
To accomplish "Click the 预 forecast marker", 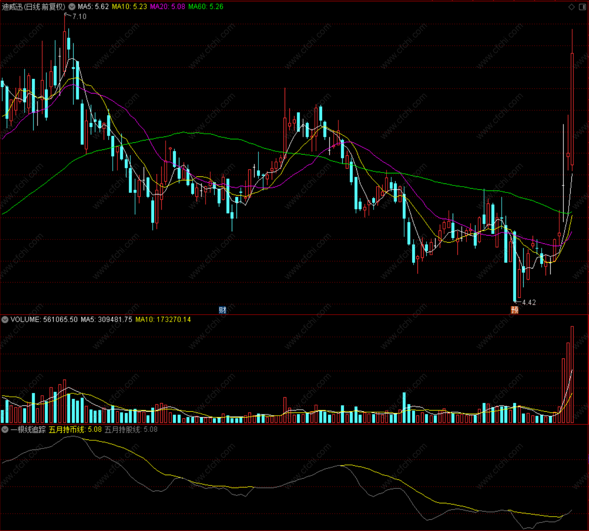I will tap(515, 310).
